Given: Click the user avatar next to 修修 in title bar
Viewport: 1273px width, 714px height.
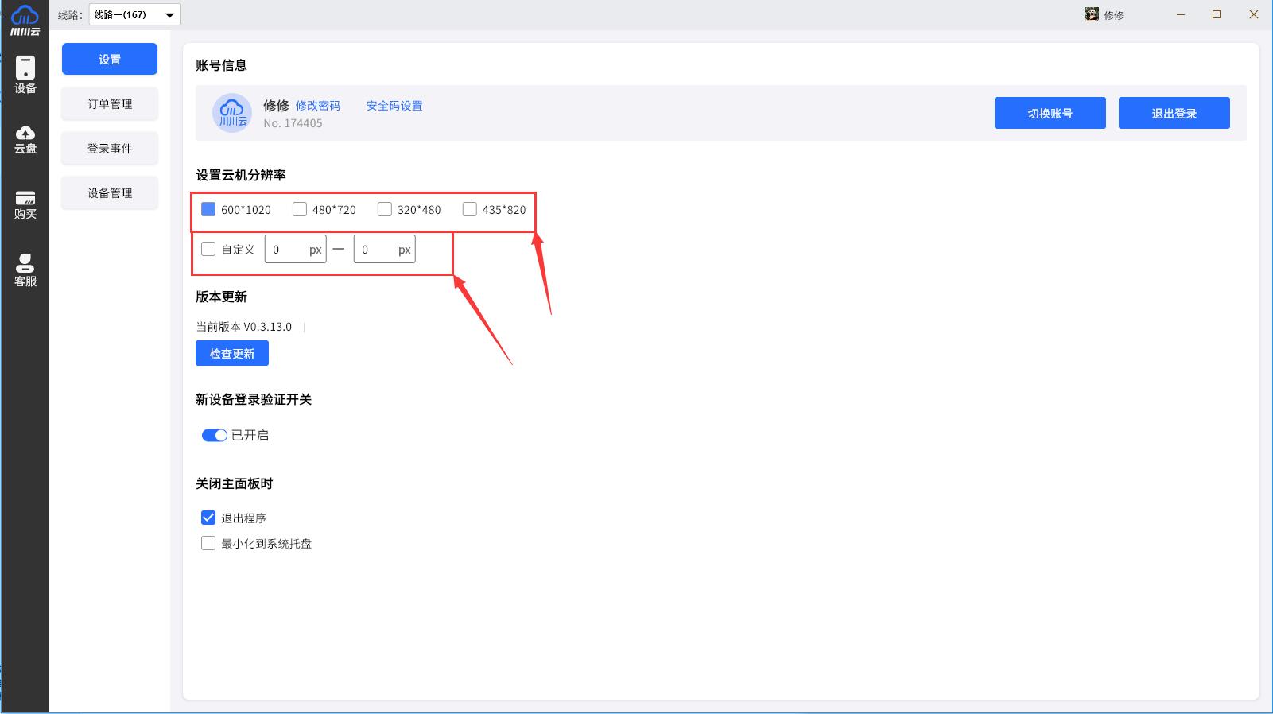Looking at the screenshot, I should pos(1091,14).
